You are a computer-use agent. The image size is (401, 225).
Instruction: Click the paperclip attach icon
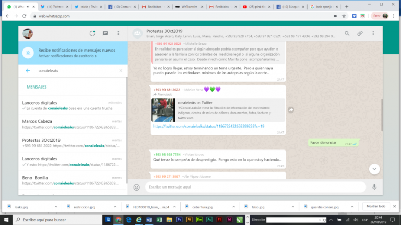[360, 34]
